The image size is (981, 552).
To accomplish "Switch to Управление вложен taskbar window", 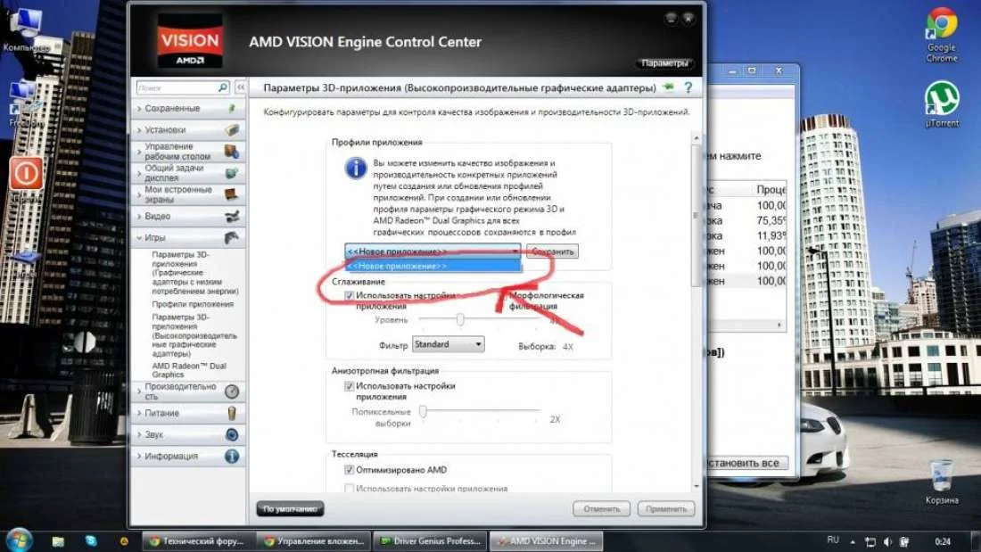I will 313,541.
